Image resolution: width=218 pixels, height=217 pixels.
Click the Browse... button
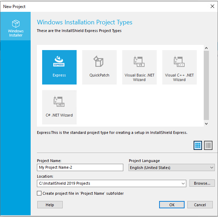click(x=202, y=183)
